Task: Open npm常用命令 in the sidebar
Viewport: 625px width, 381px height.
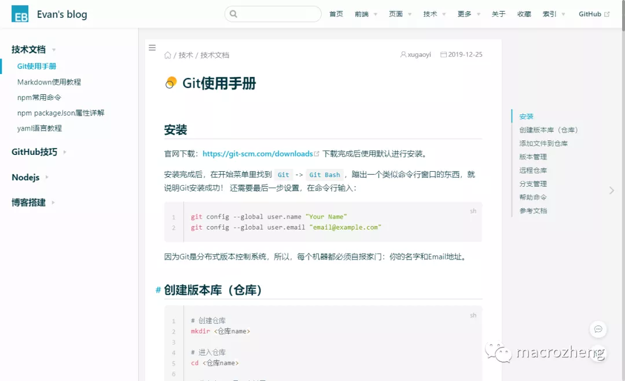Action: (x=39, y=98)
